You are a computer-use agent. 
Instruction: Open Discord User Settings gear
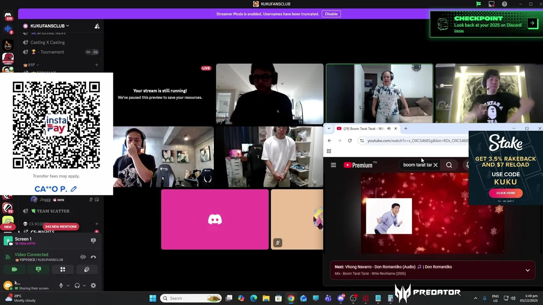pyautogui.click(x=93, y=286)
